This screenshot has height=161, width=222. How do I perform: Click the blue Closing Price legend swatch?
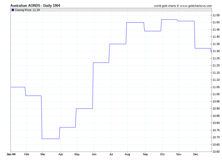click(13, 10)
